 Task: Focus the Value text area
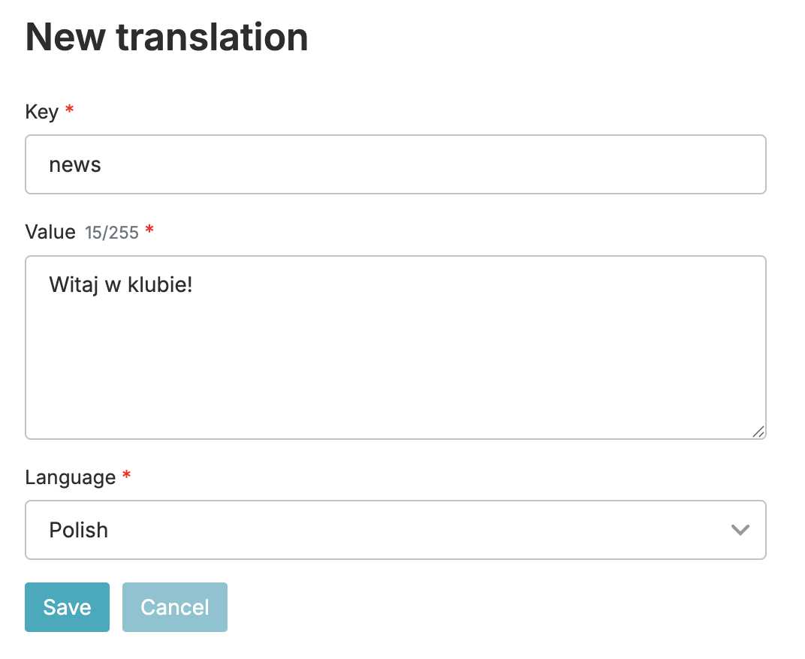[x=395, y=347]
